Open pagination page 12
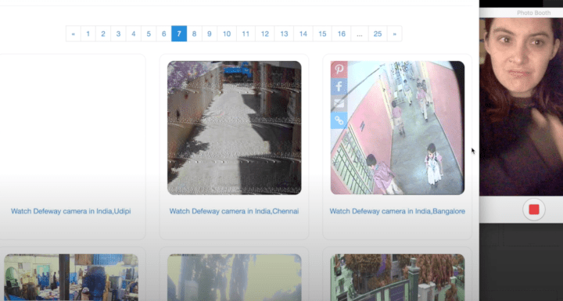This screenshot has width=563, height=301. pyautogui.click(x=265, y=34)
